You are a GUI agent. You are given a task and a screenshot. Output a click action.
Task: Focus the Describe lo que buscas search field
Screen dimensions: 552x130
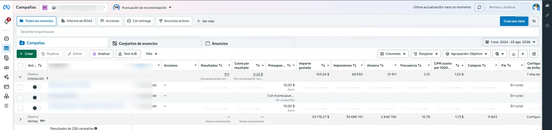pyautogui.click(x=277, y=32)
